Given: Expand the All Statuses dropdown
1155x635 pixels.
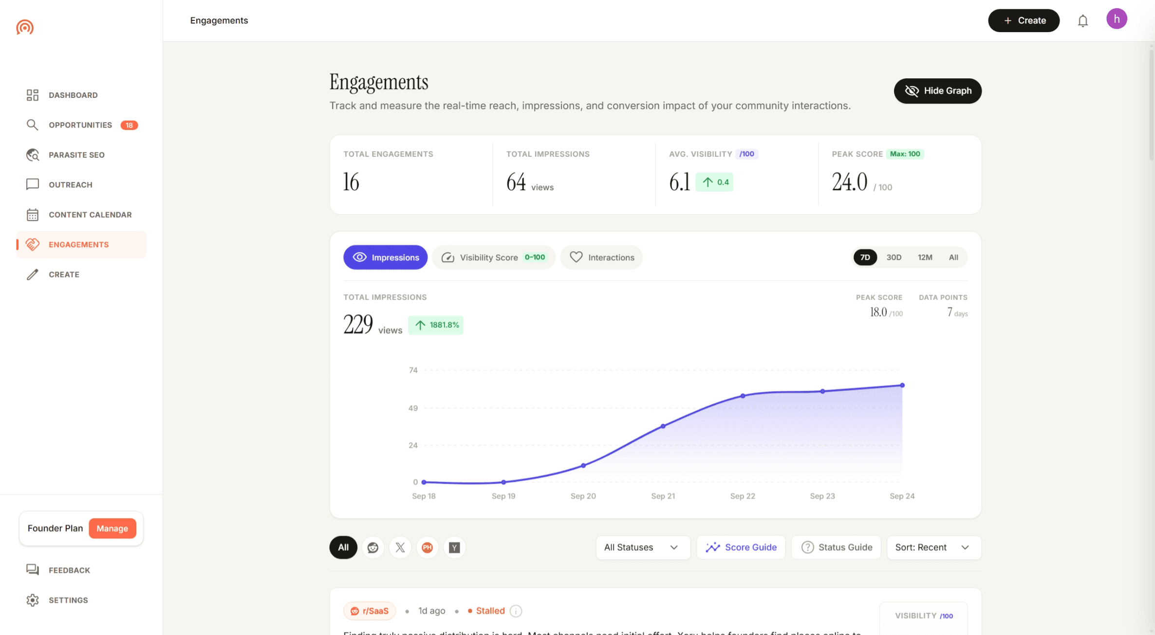Looking at the screenshot, I should click(643, 547).
